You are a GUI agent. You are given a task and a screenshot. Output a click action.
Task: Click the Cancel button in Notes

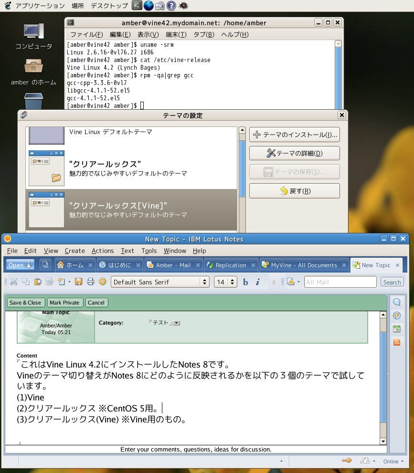tap(96, 303)
